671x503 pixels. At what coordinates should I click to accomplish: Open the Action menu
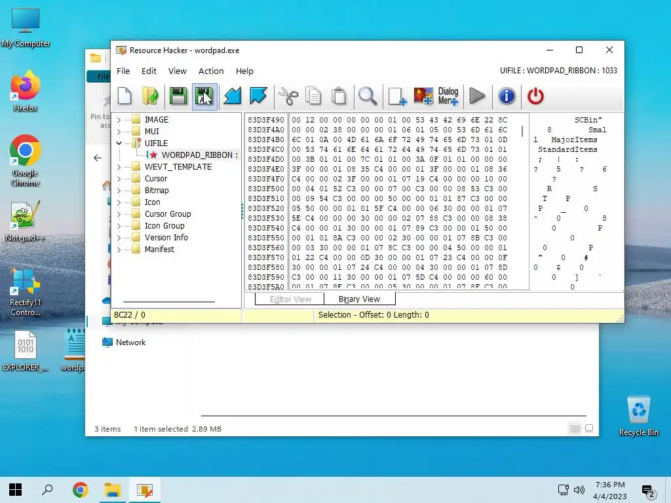(211, 71)
